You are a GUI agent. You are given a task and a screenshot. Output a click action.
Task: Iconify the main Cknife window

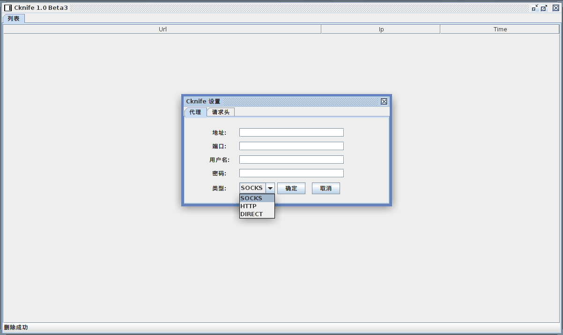(534, 8)
